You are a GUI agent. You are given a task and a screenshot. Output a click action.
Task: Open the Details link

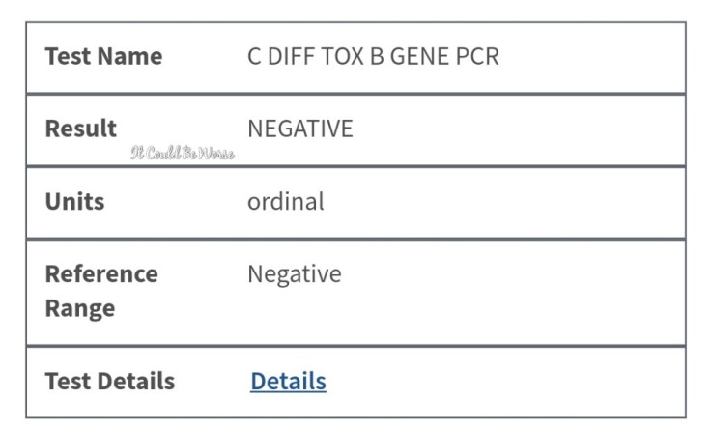pos(288,382)
